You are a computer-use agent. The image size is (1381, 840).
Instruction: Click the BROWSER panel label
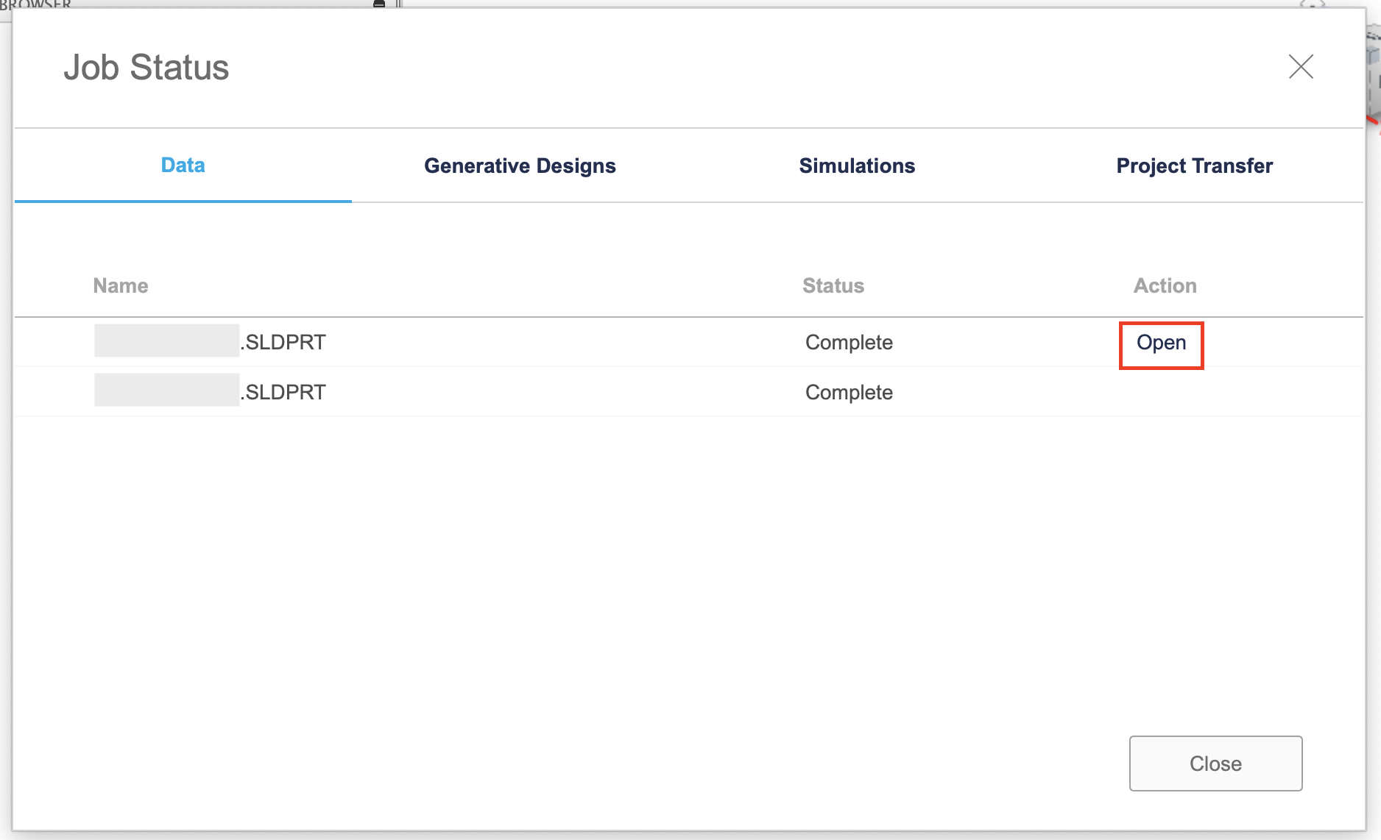[x=35, y=4]
